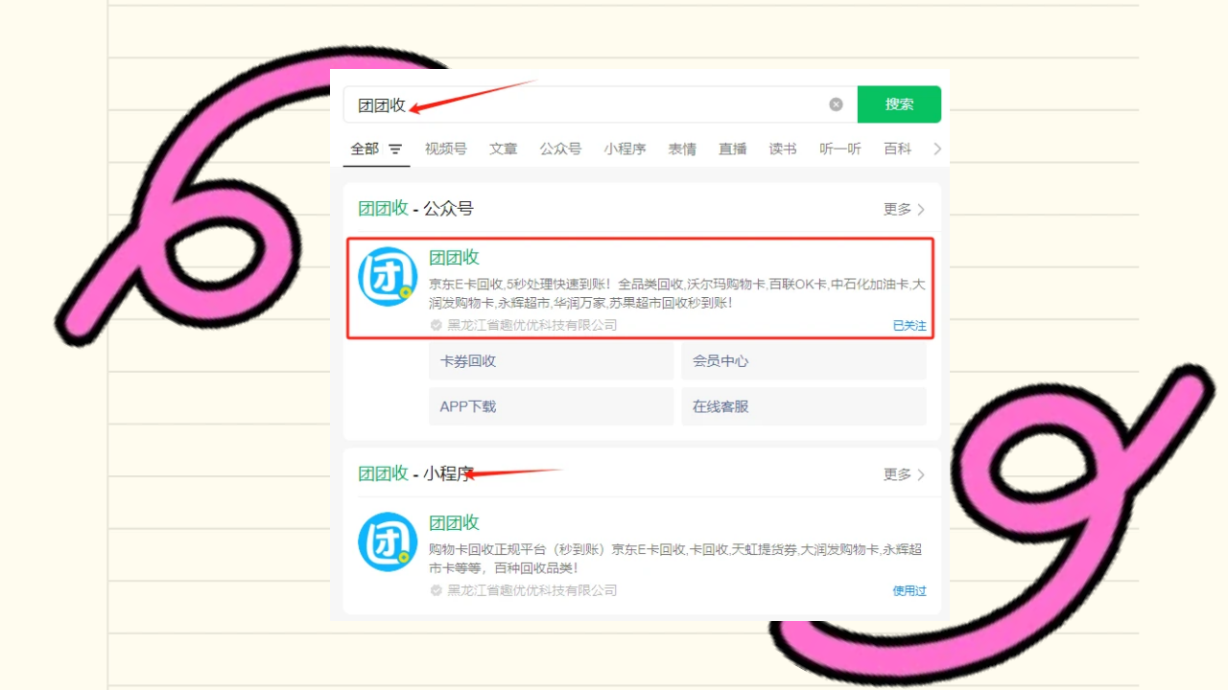This screenshot has width=1228, height=690.
Task: Open the APP下载 menu button
Action: point(551,406)
